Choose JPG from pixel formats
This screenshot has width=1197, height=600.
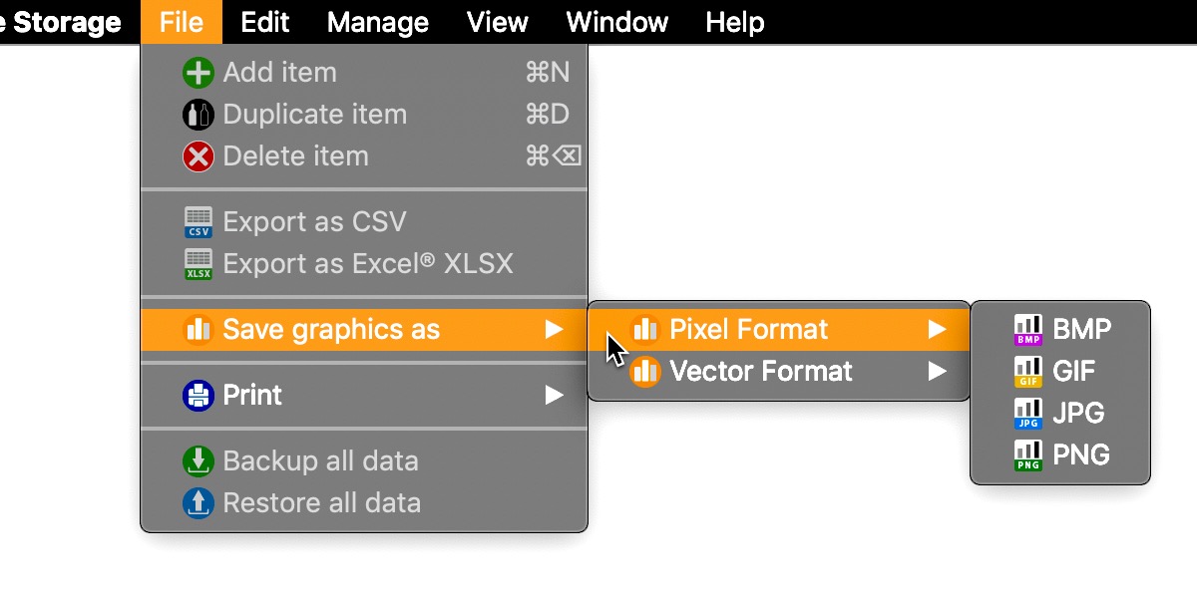[x=1061, y=414]
